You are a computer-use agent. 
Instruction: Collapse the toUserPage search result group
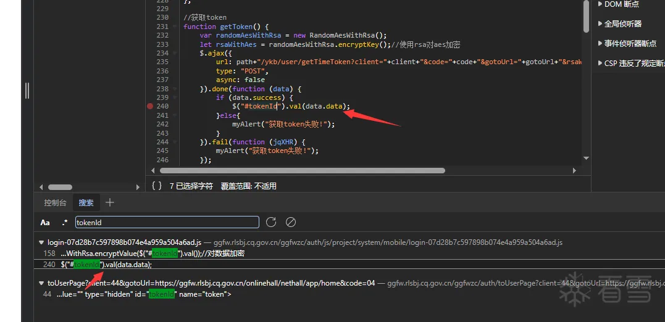(41, 283)
